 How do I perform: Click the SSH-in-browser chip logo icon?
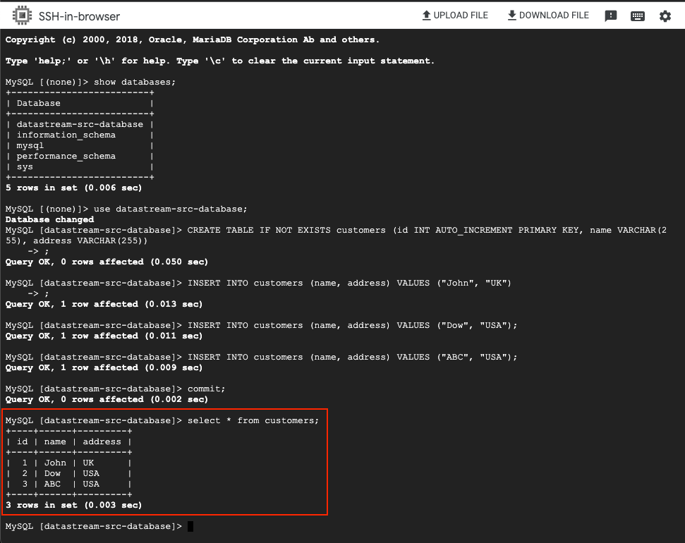point(22,16)
